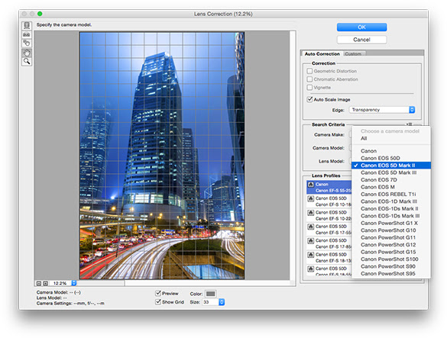Choose Canon PowerShot S90
Screen dimensions: 447x338
pos(391,266)
